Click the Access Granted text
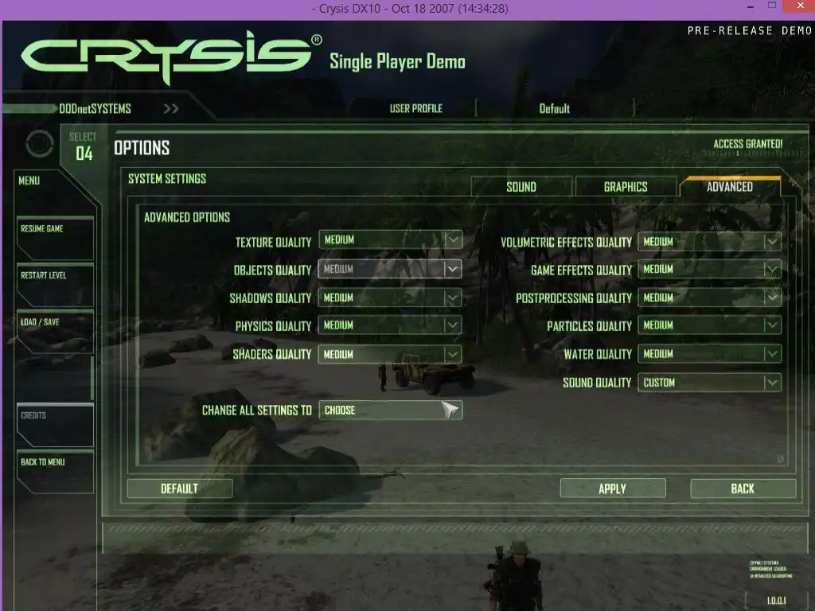 748,144
